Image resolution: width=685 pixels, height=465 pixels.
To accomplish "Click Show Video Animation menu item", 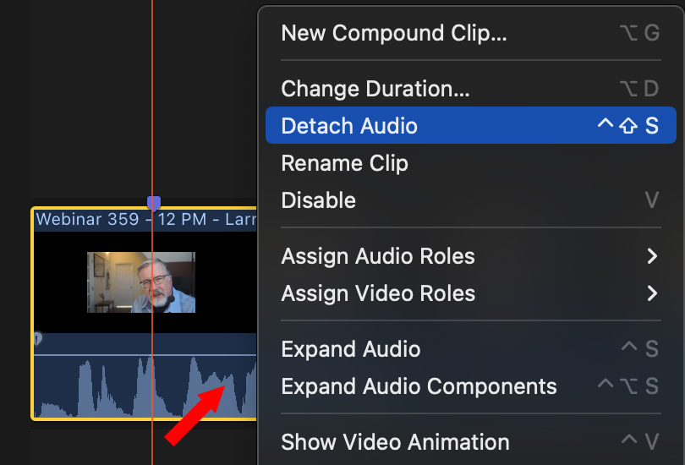I will point(395,441).
